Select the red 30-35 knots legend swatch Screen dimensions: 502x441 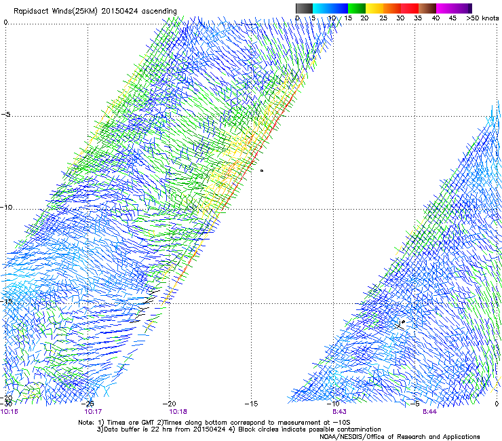[410, 8]
